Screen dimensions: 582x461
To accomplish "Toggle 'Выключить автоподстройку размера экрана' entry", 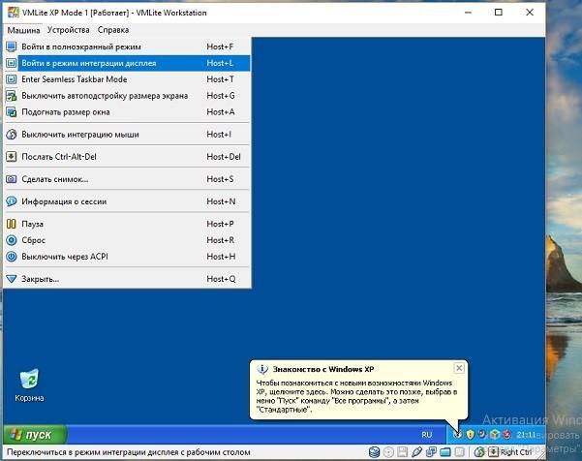I will click(127, 96).
